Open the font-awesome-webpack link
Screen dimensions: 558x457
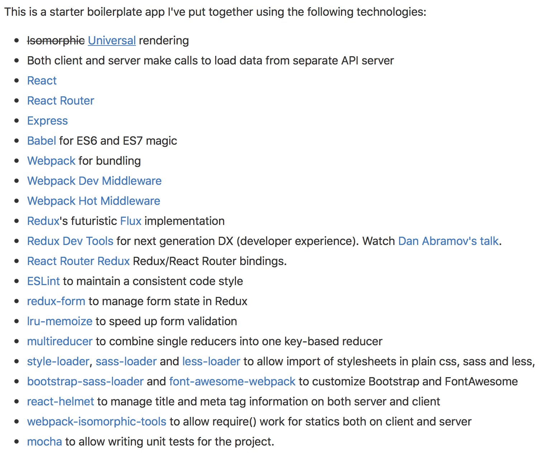click(x=232, y=381)
